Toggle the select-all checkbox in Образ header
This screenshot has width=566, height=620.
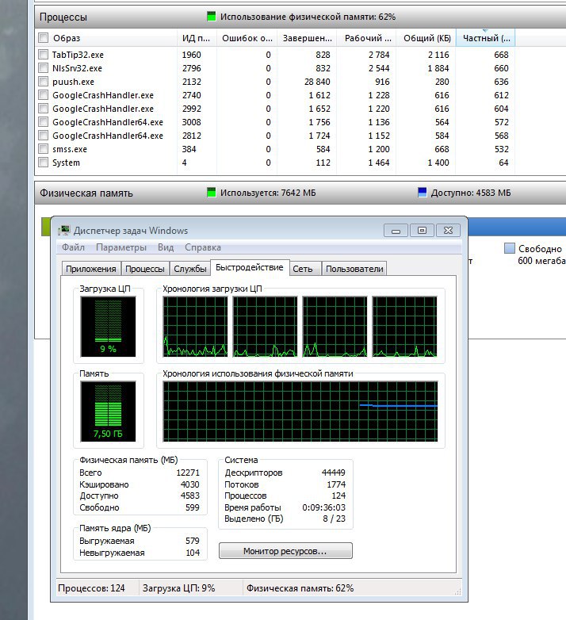(x=43, y=38)
